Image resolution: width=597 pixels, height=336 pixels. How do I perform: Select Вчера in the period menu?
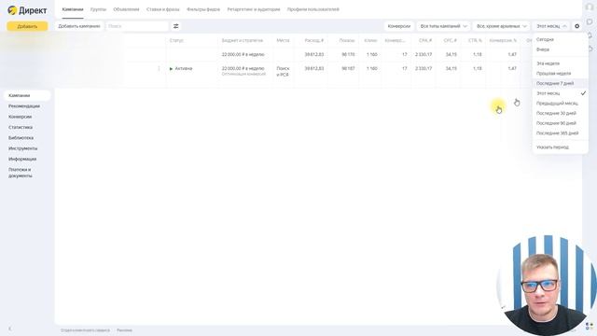coord(560,49)
